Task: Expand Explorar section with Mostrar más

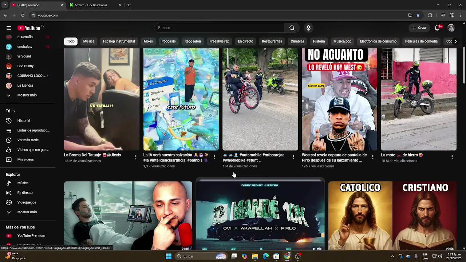Action: pos(28,212)
